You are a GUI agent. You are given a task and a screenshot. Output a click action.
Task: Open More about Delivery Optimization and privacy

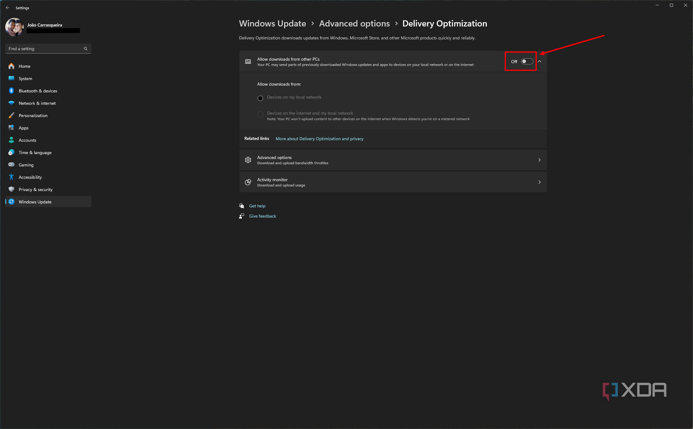coord(320,139)
